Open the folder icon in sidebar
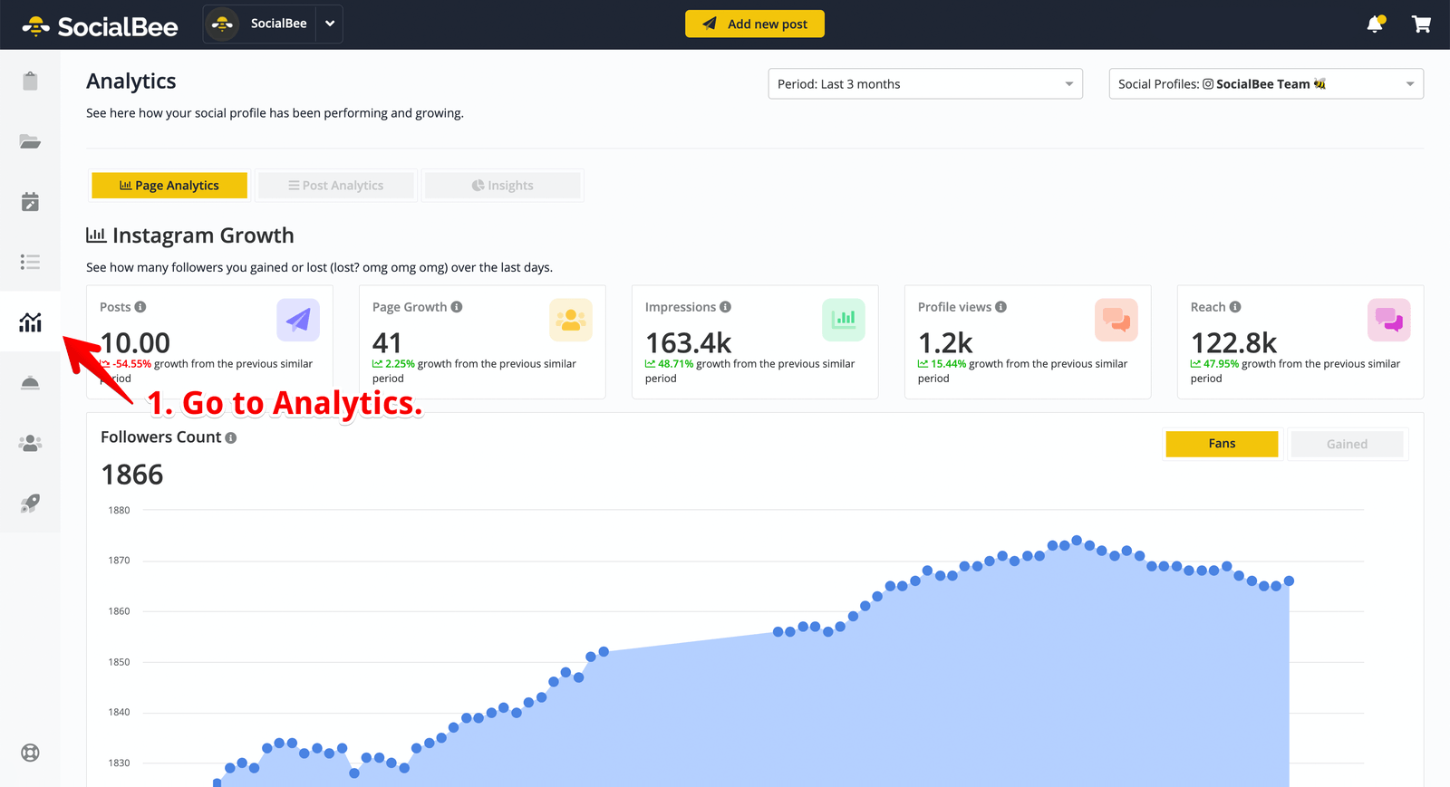The height and width of the screenshot is (787, 1450). click(30, 141)
